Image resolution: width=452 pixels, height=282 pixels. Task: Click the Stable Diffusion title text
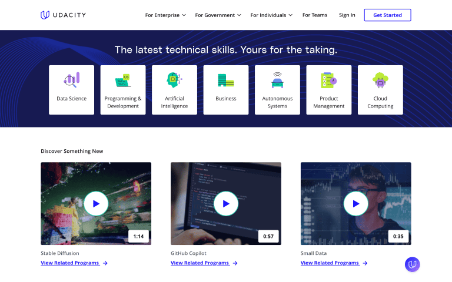60,253
